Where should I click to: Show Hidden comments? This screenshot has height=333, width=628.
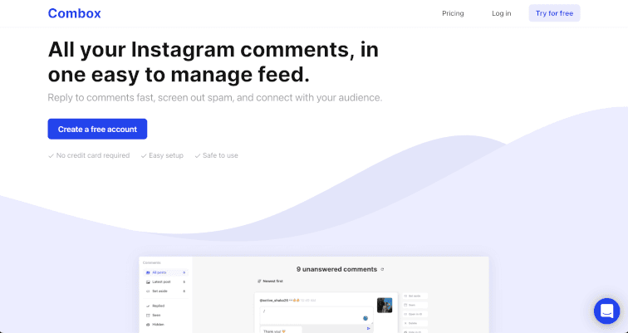click(x=157, y=325)
